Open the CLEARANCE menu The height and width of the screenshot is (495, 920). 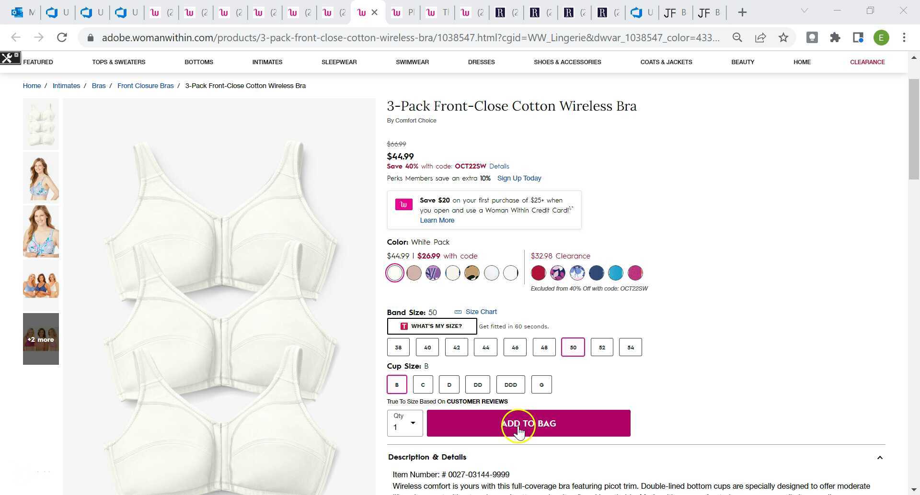(867, 62)
